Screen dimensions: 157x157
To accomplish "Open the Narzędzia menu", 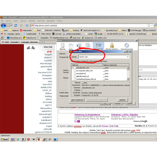I will point(51,21).
